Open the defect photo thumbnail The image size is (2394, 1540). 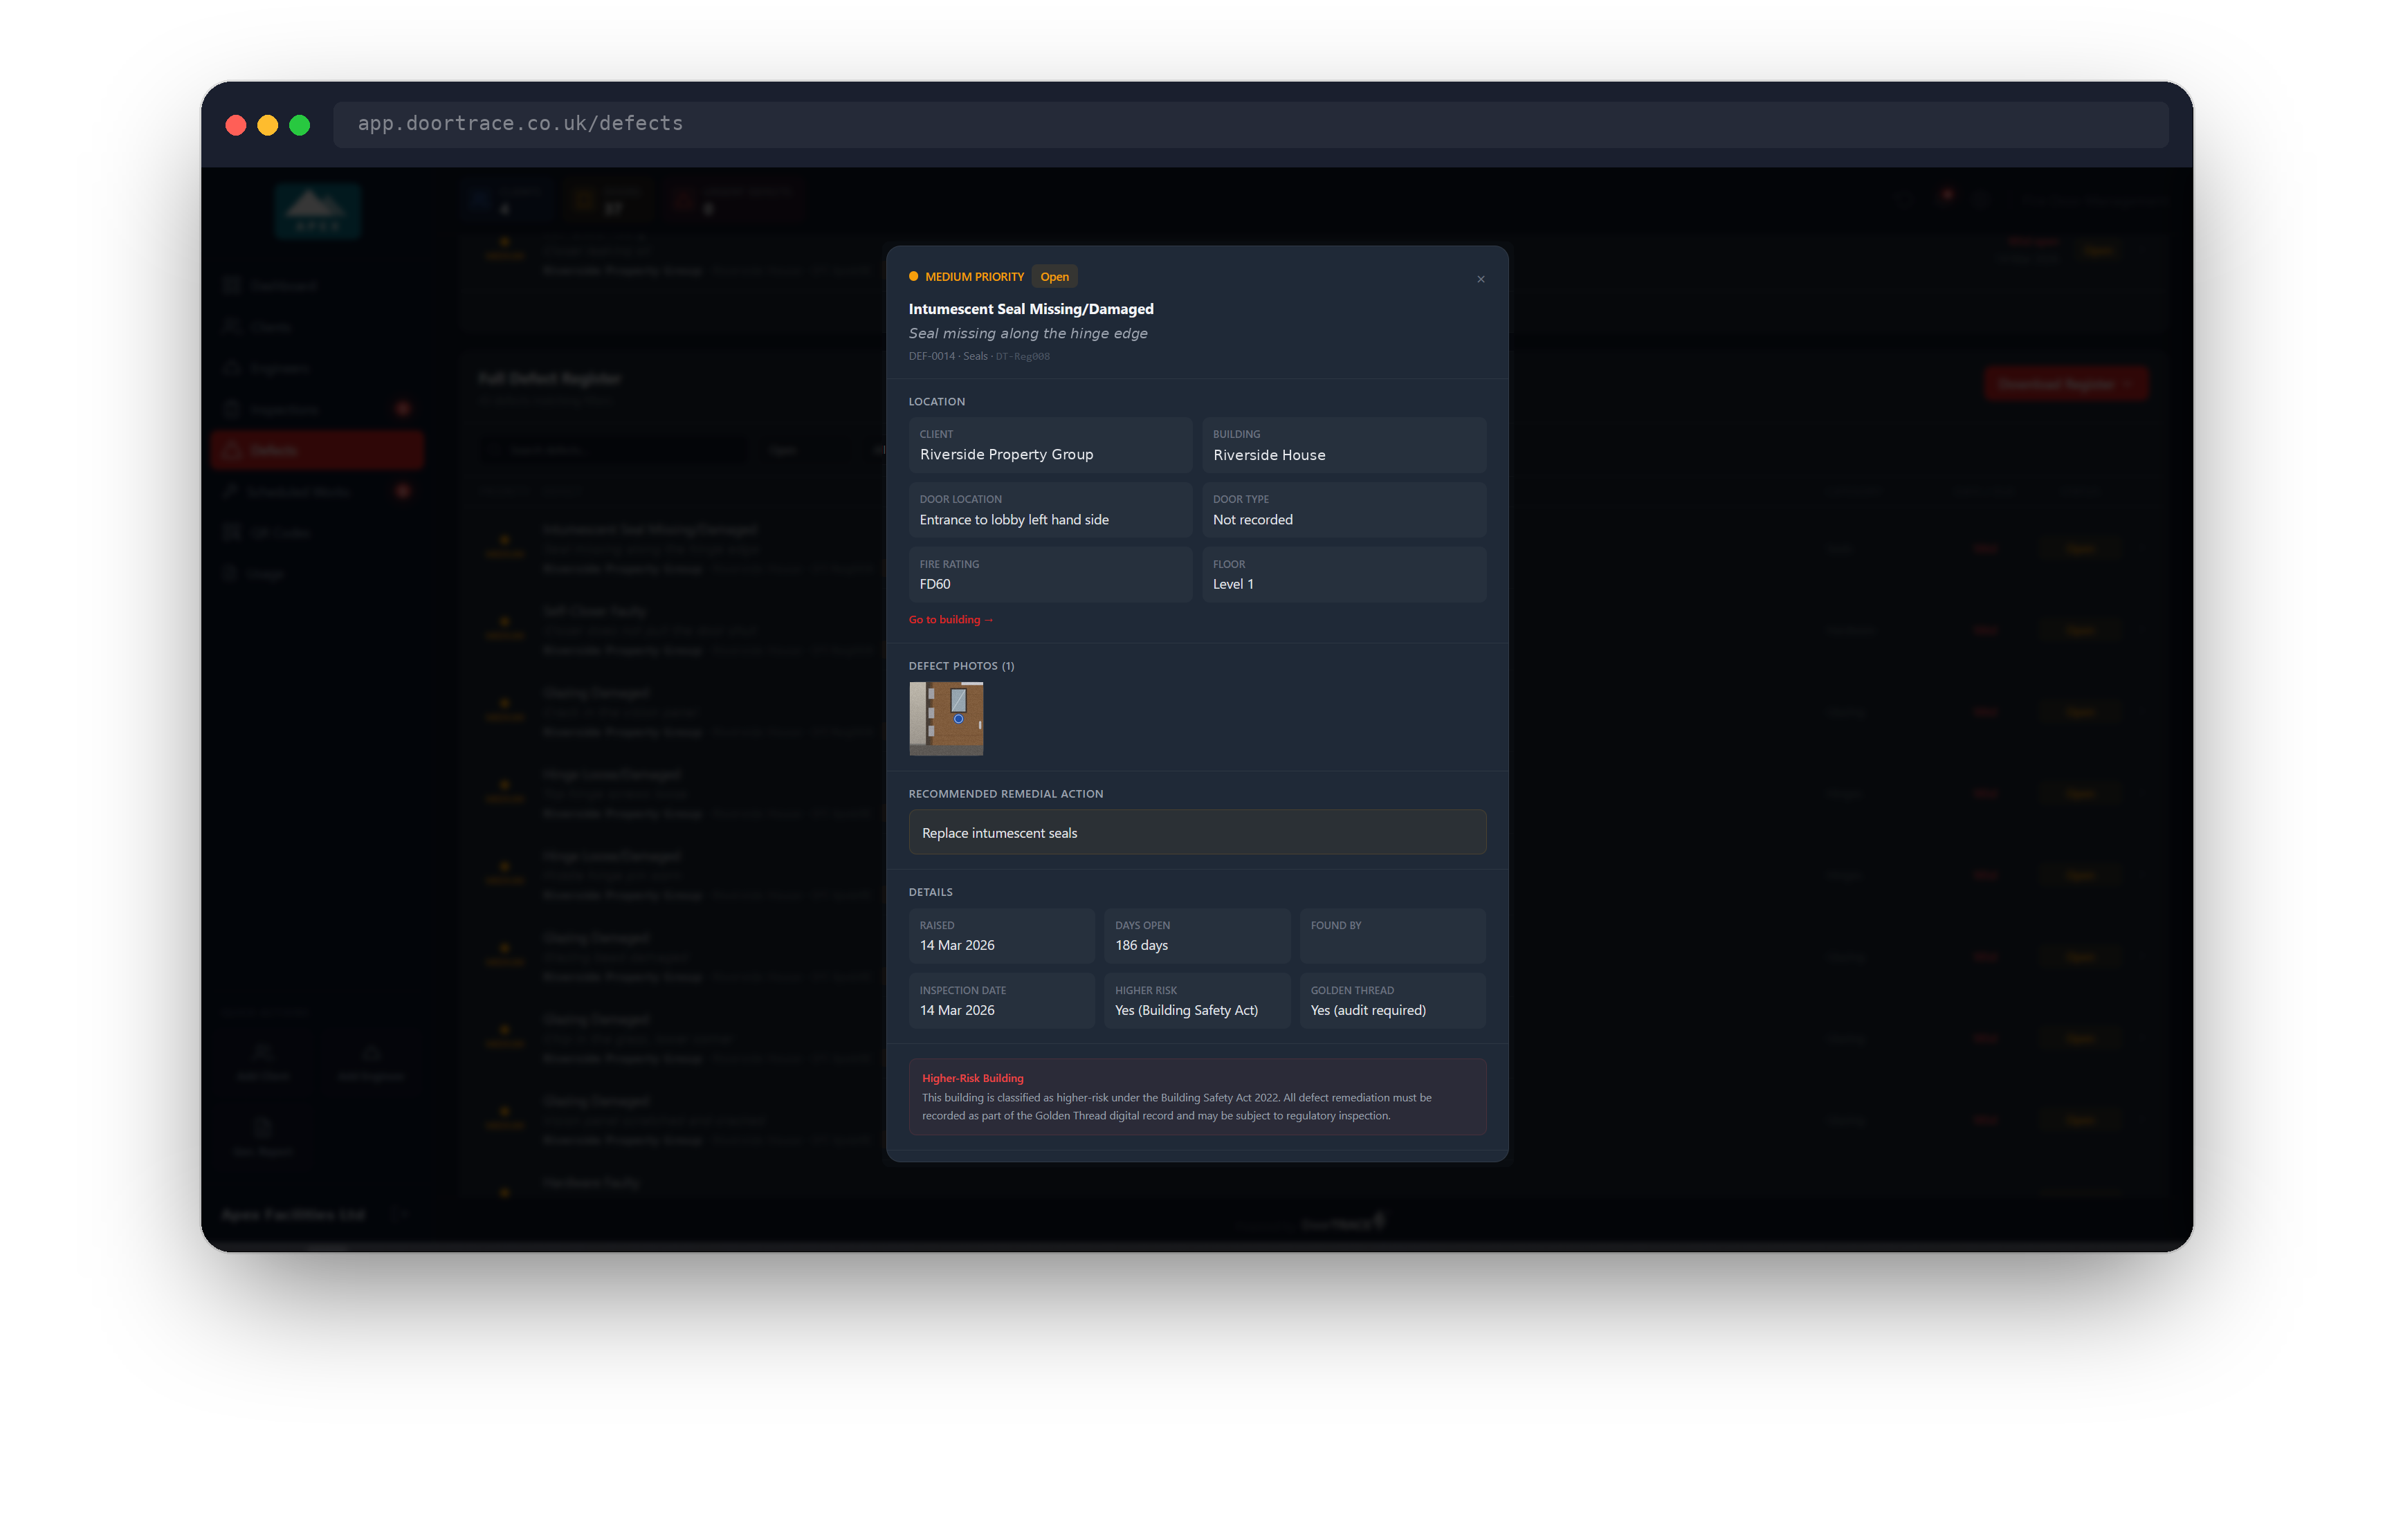tap(946, 718)
